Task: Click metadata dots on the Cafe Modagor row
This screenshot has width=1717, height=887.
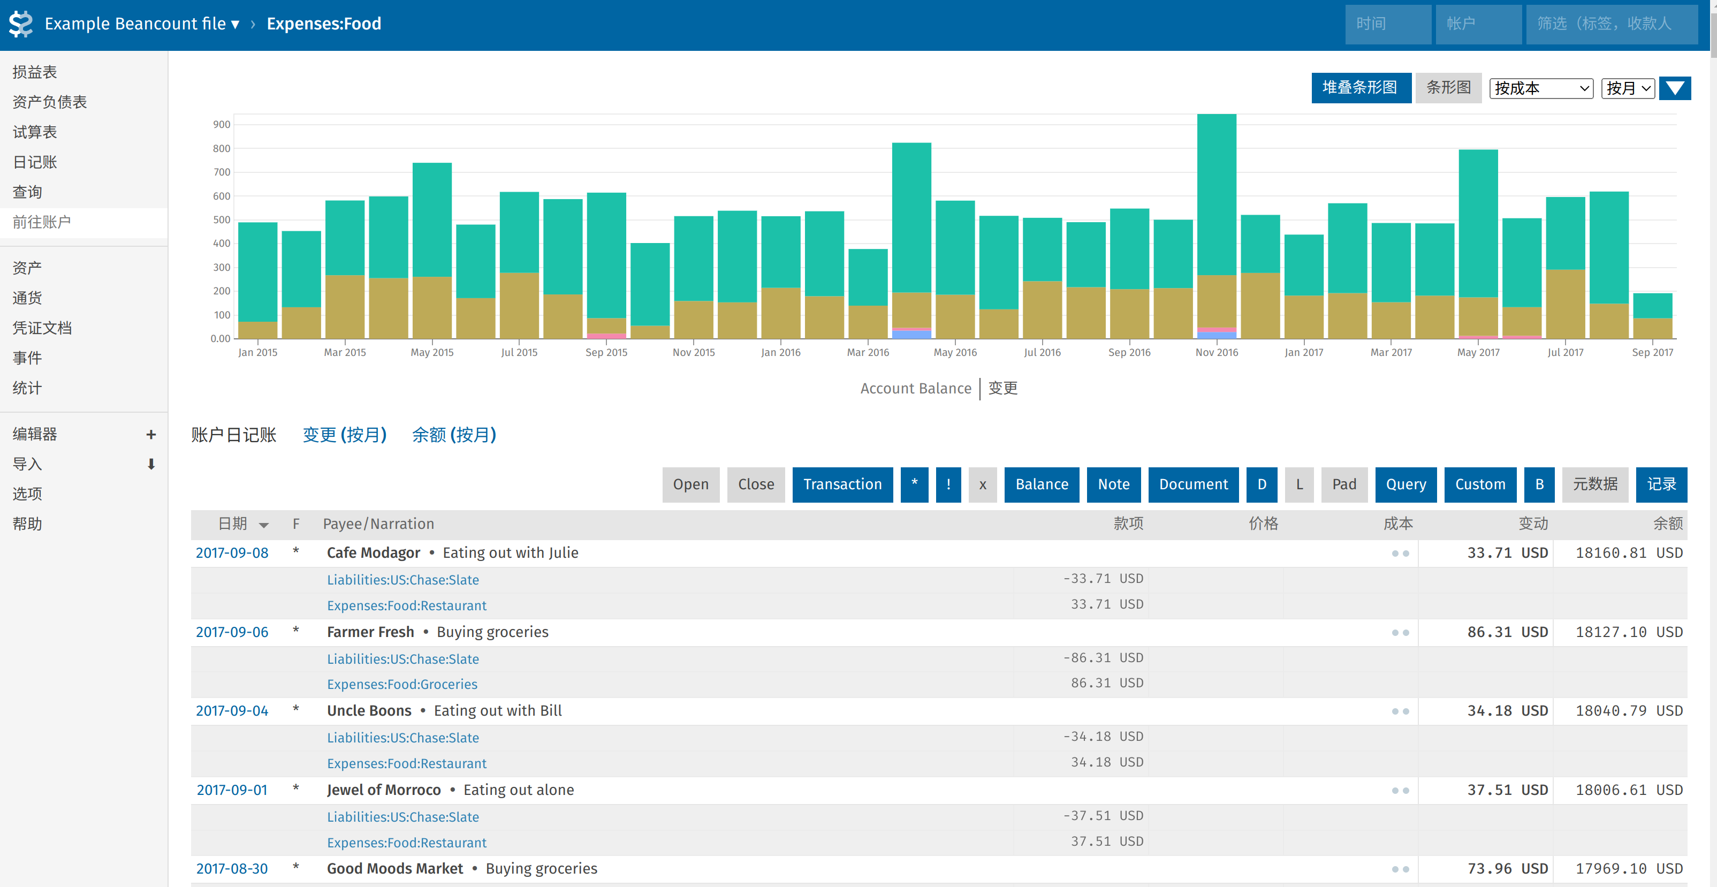Action: [1400, 554]
